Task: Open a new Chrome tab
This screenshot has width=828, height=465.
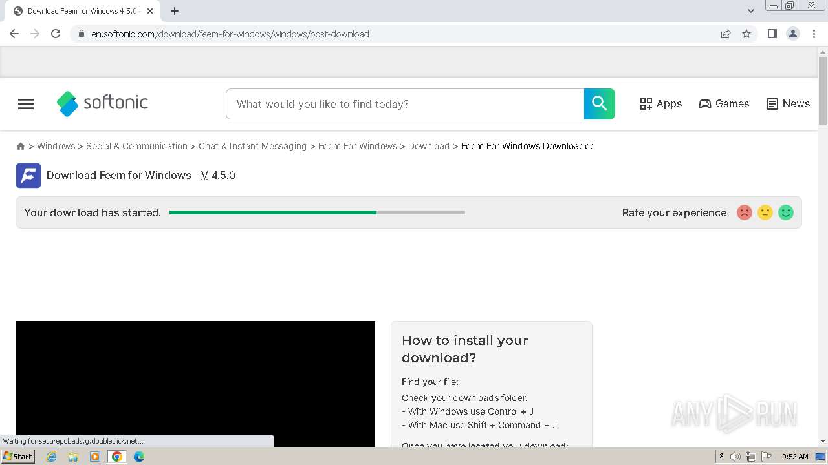Action: (175, 11)
